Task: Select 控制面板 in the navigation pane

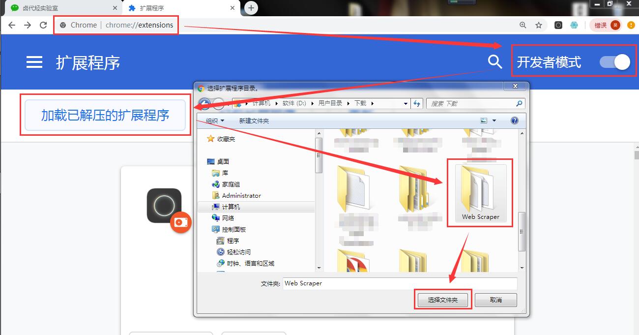Action: (229, 229)
